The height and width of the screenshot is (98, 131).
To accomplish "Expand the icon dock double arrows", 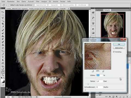I will pos(94,8).
